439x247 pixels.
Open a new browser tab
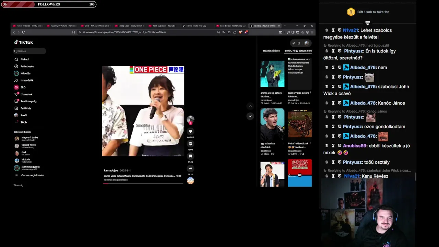[284, 26]
